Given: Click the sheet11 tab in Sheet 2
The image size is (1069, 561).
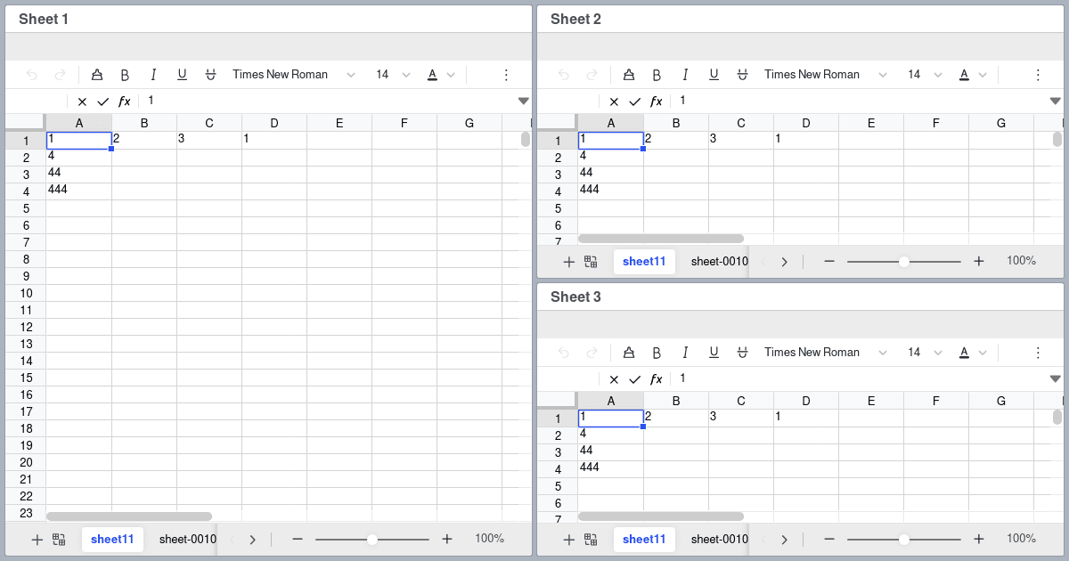Looking at the screenshot, I should coord(644,261).
